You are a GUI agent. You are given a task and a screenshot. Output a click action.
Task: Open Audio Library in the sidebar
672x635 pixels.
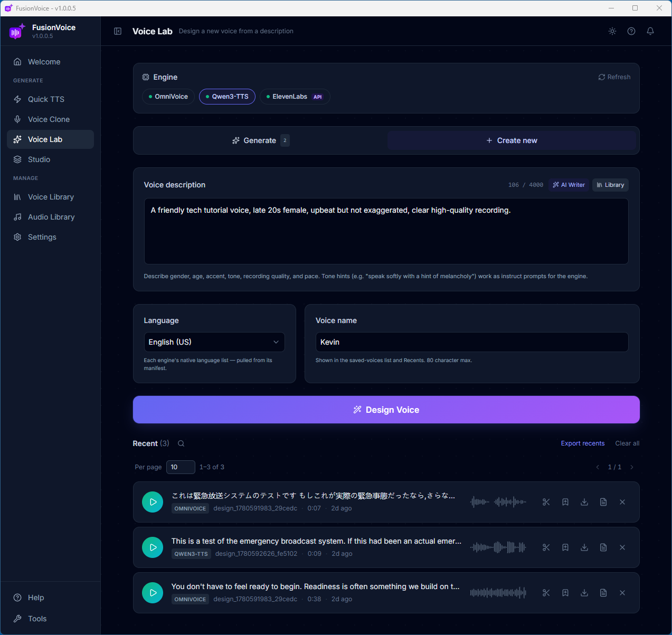pyautogui.click(x=50, y=217)
